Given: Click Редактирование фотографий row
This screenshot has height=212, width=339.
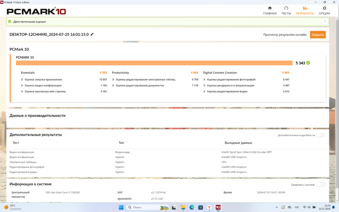Looking at the screenshot, I should [27, 167].
